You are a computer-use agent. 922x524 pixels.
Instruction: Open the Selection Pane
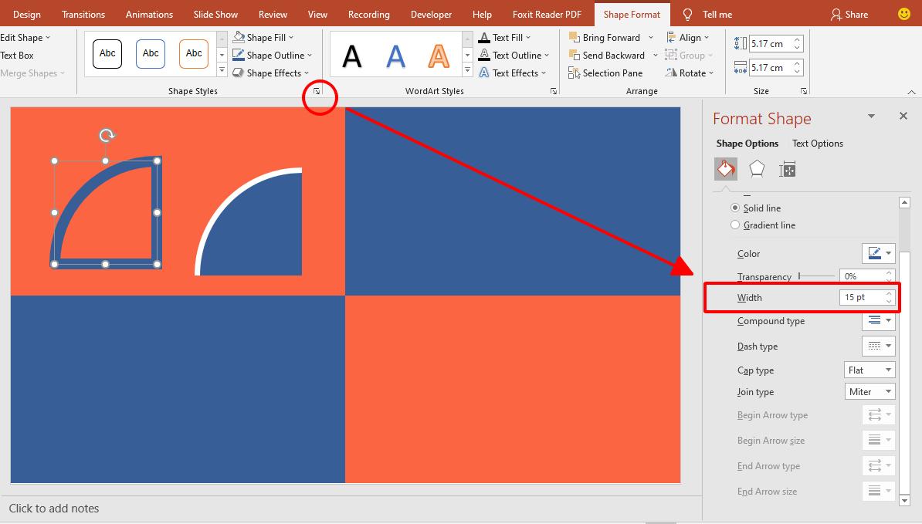[x=607, y=73]
